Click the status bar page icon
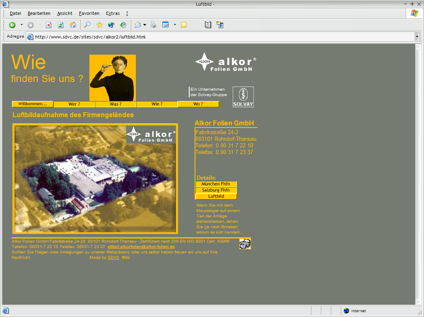Viewport: 424px width, 318px height. pyautogui.click(x=6, y=311)
